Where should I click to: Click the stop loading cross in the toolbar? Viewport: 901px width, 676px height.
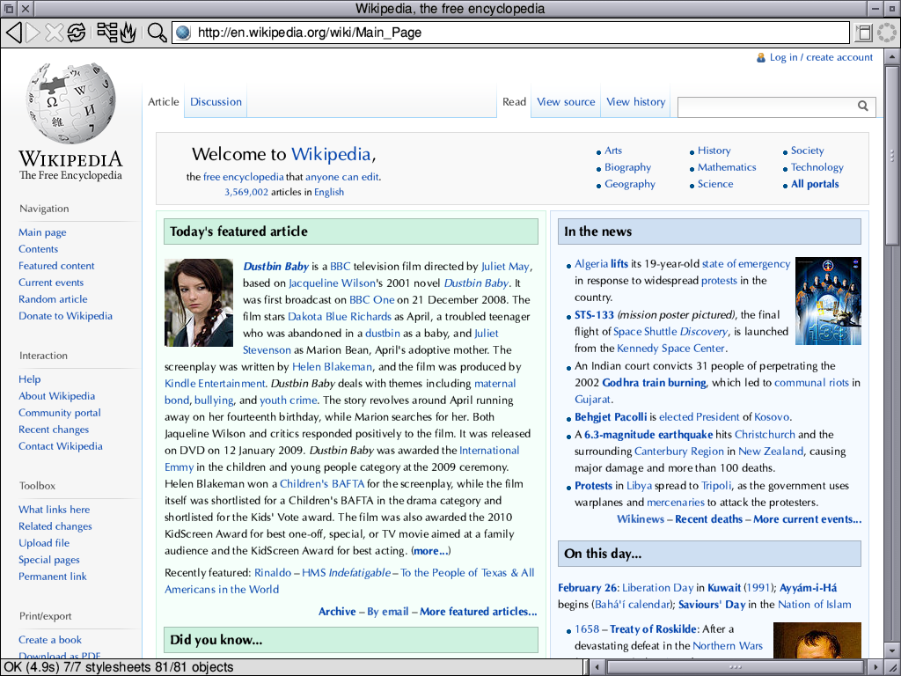[x=54, y=33]
